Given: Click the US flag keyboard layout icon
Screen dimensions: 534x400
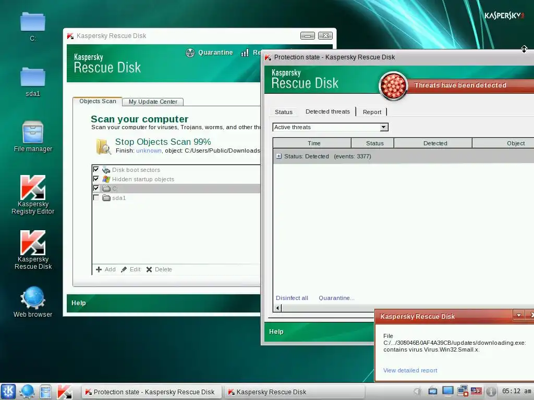Looking at the screenshot, I should click(x=476, y=391).
